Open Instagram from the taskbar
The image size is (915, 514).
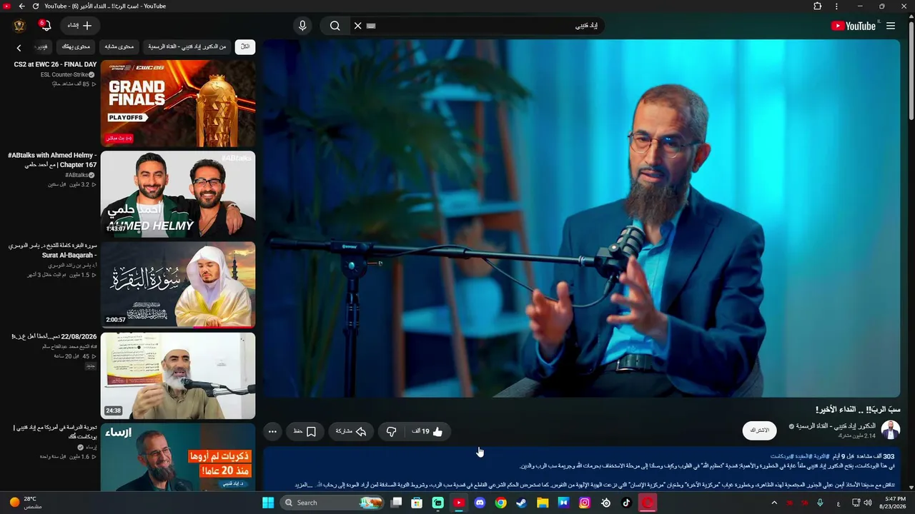[x=585, y=503]
